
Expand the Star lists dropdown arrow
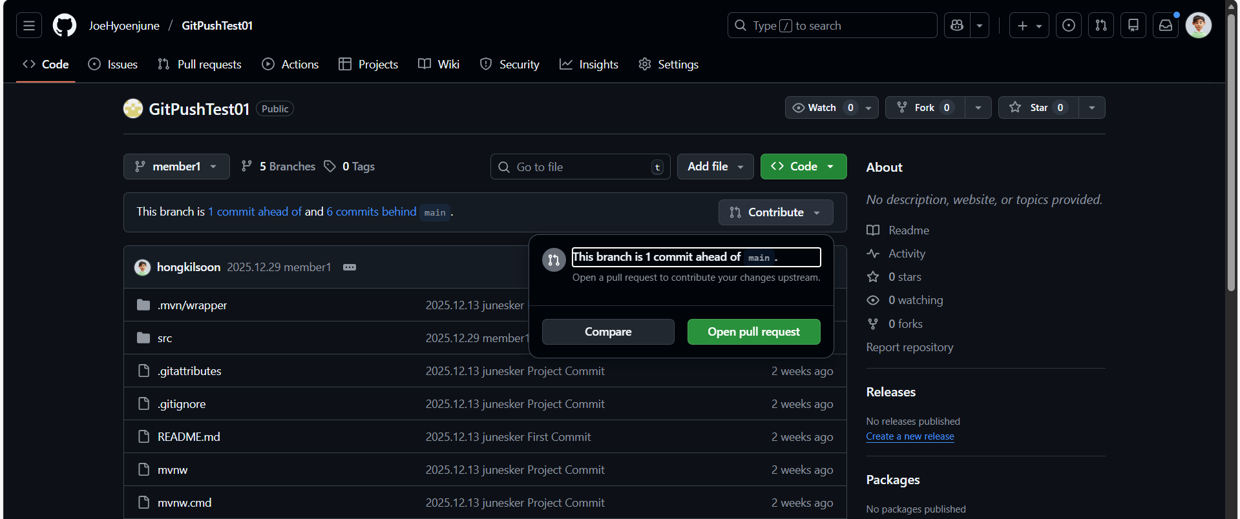pos(1092,108)
